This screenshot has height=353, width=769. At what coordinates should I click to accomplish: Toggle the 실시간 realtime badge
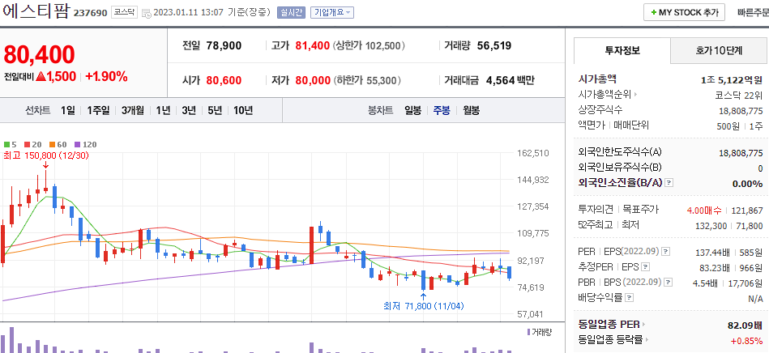tap(292, 13)
